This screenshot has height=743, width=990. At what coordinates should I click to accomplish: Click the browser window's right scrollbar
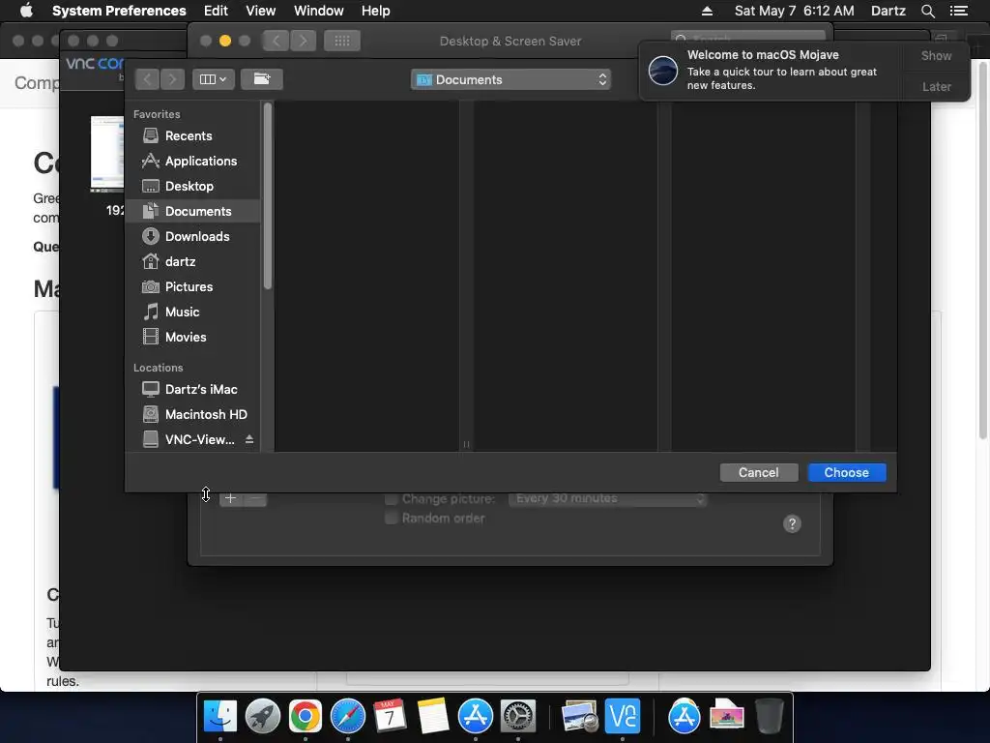click(983, 250)
